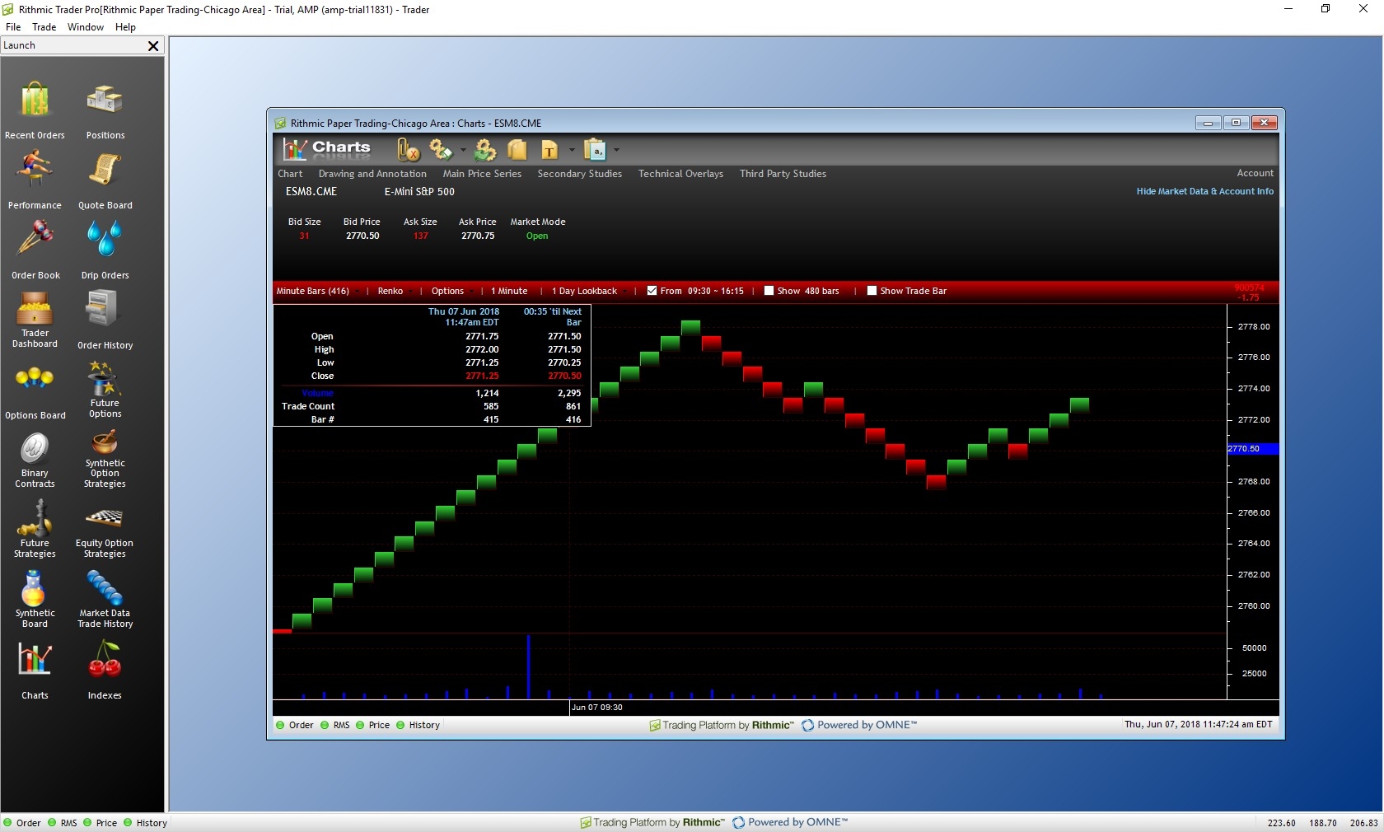
Task: Click the Account button
Action: click(x=1255, y=173)
